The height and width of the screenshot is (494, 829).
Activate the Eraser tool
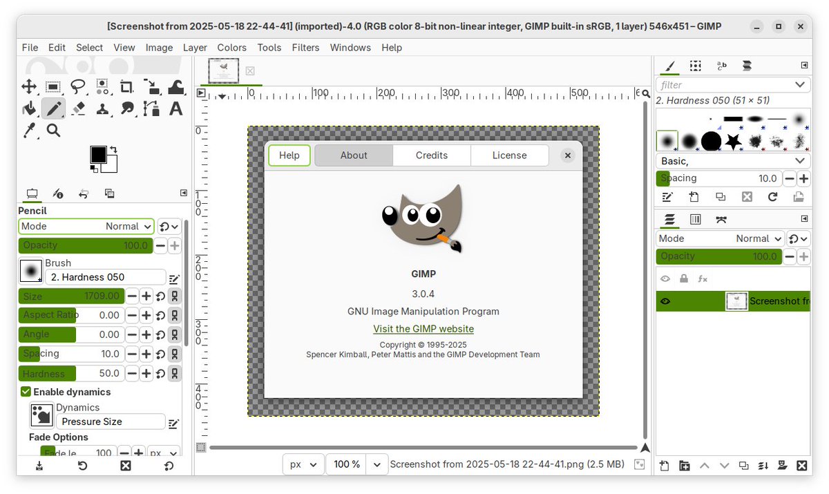click(78, 108)
